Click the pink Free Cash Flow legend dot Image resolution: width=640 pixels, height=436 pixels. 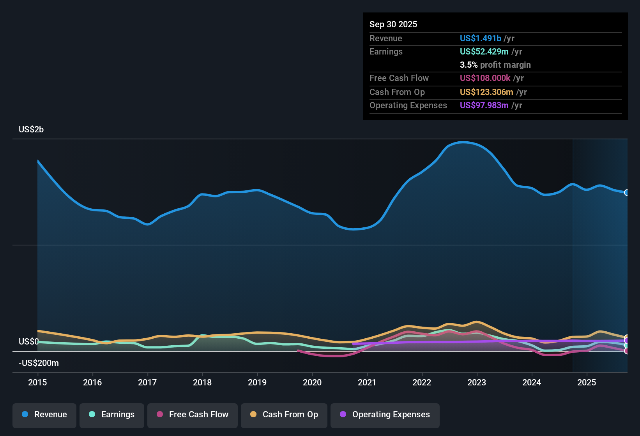[x=160, y=415]
